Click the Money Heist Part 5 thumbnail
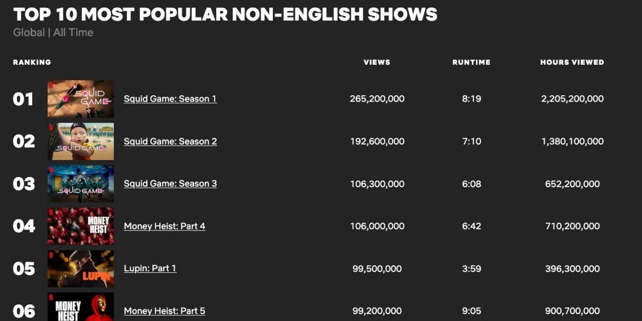The height and width of the screenshot is (321, 642). [81, 308]
